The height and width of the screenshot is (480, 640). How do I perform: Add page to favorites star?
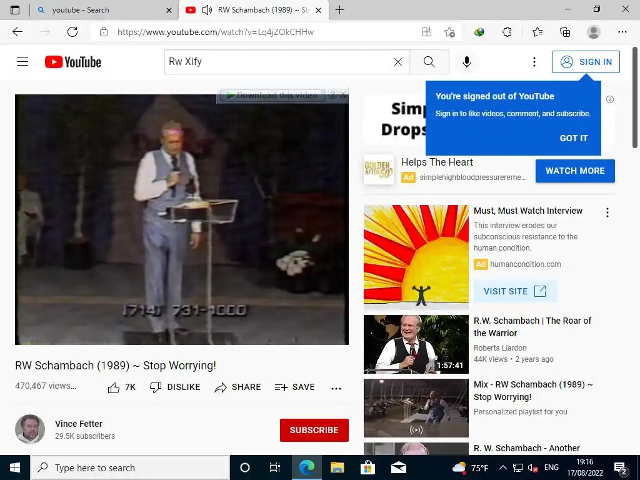click(449, 32)
